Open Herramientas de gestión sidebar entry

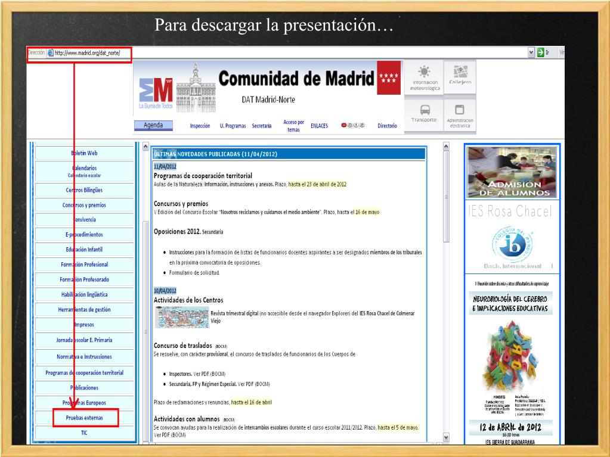click(x=85, y=310)
